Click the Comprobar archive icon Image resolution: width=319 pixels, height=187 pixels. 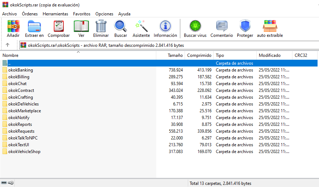[x=58, y=26]
